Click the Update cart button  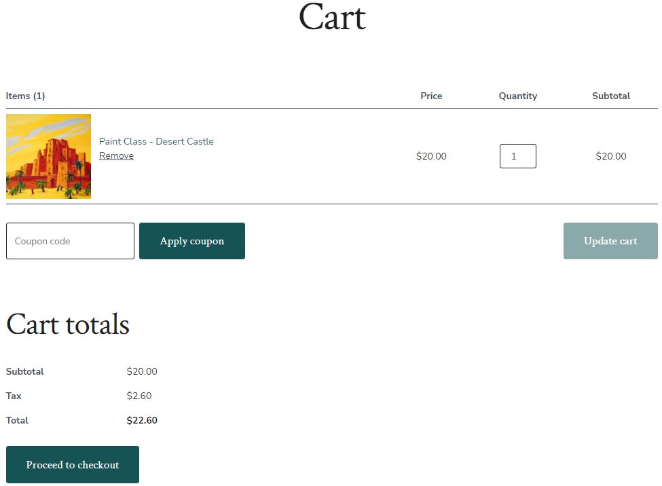point(610,241)
